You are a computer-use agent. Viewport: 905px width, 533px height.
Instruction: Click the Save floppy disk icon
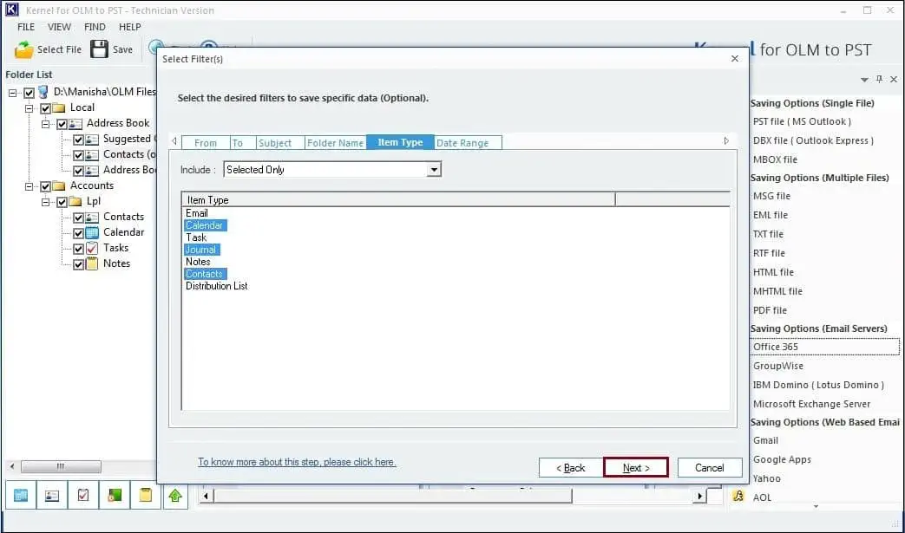(99, 49)
